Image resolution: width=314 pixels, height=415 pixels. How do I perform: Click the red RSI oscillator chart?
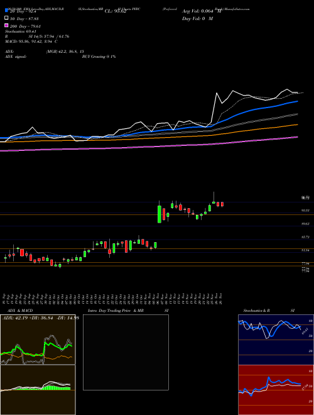coord(276,390)
